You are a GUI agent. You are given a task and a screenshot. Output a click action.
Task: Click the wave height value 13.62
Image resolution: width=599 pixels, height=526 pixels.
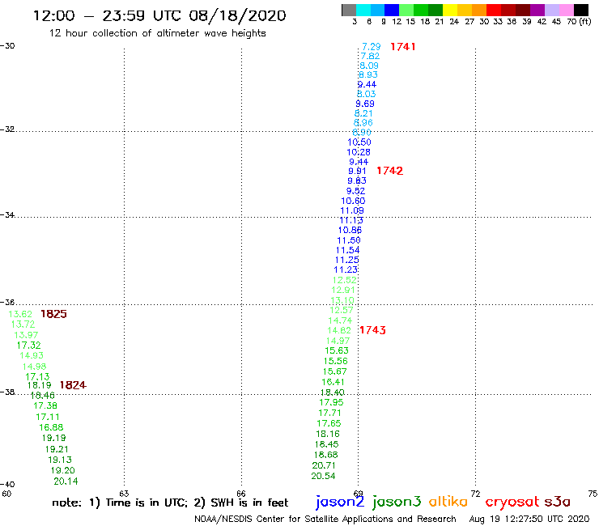click(20, 314)
